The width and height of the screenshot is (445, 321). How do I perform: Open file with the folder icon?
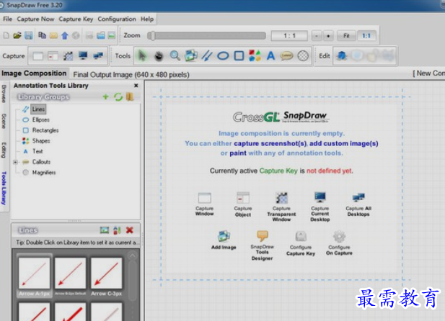point(17,35)
